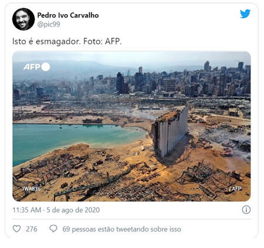Screen dimensions: 264x248
Task: Click the tweet info circle icon
Action: (246, 210)
